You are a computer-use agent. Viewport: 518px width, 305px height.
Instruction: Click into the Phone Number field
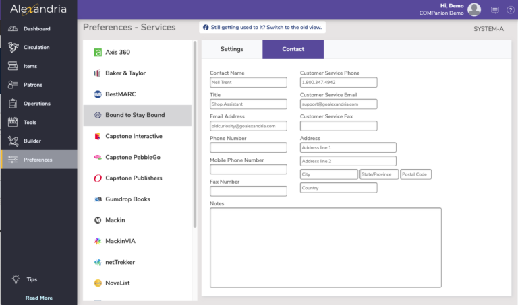[248, 147]
